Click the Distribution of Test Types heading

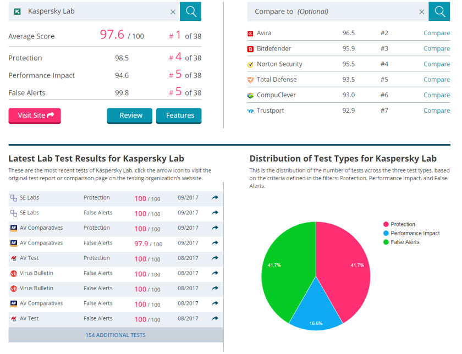coord(343,158)
